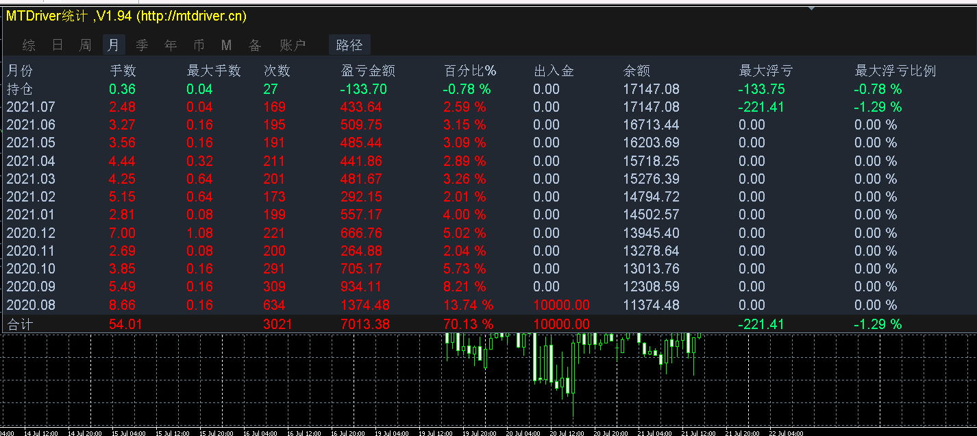Click the 路径 path button

pyautogui.click(x=349, y=45)
